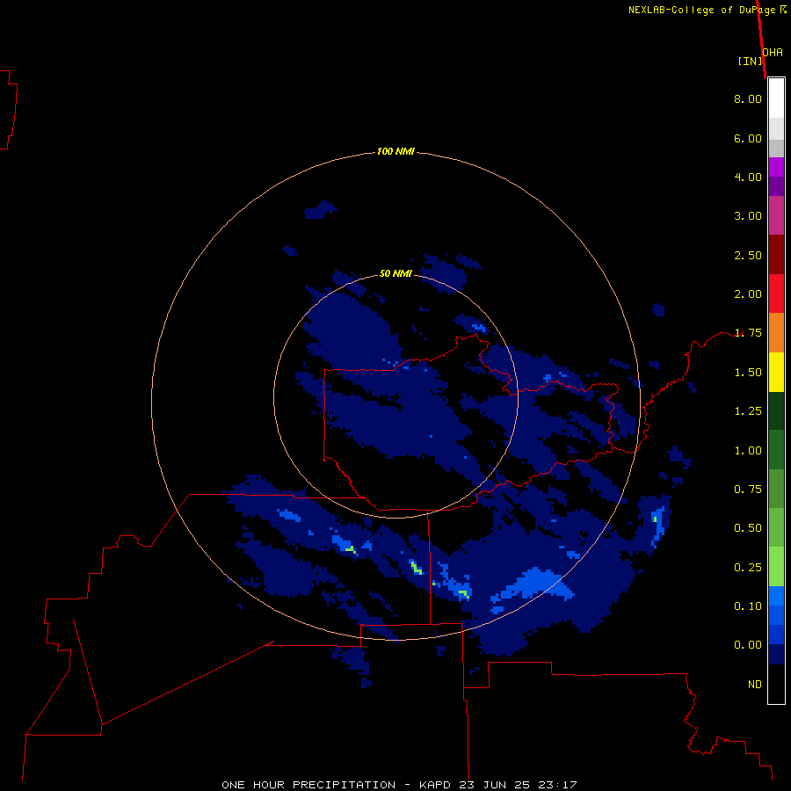Image resolution: width=791 pixels, height=791 pixels.
Task: Select the navy swatch just above ND
Action: click(x=776, y=655)
